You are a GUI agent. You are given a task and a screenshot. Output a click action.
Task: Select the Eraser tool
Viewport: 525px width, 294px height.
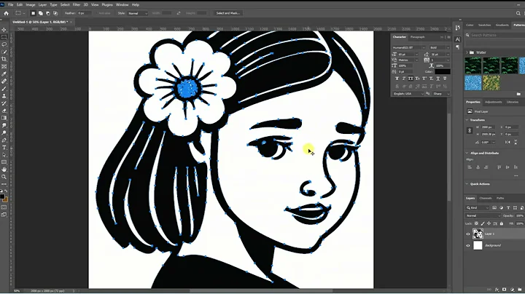tap(4, 111)
